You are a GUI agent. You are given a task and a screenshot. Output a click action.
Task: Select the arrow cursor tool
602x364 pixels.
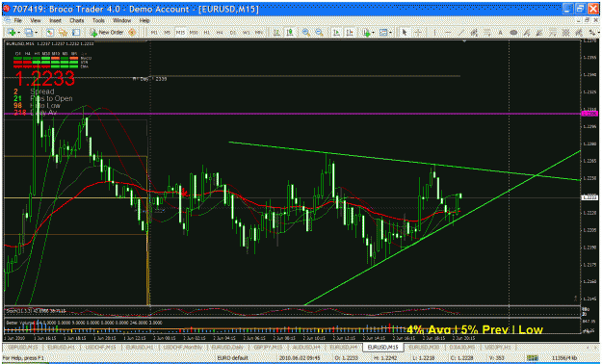pyautogui.click(x=404, y=33)
